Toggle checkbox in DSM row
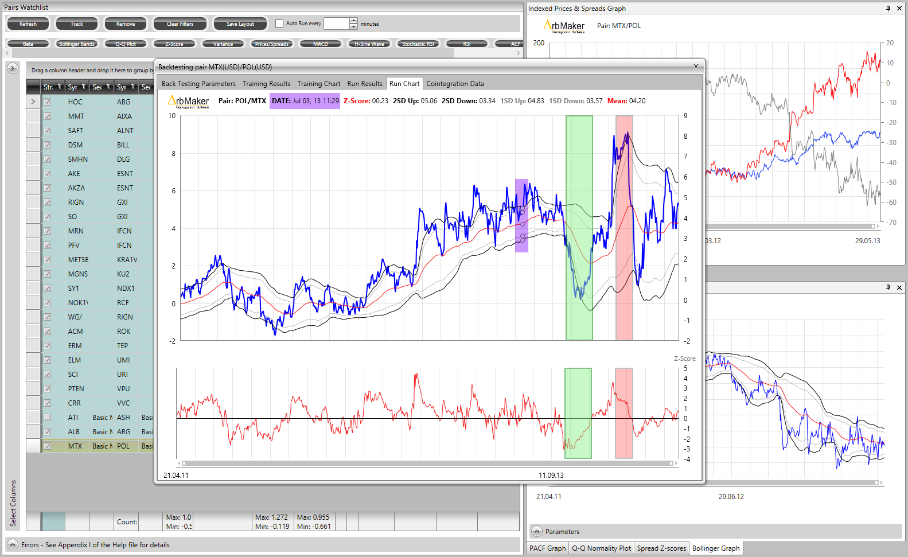The width and height of the screenshot is (908, 557). coord(48,145)
